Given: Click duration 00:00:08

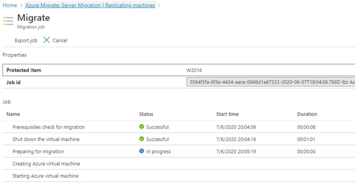Looking at the screenshot, I should tap(306, 127).
